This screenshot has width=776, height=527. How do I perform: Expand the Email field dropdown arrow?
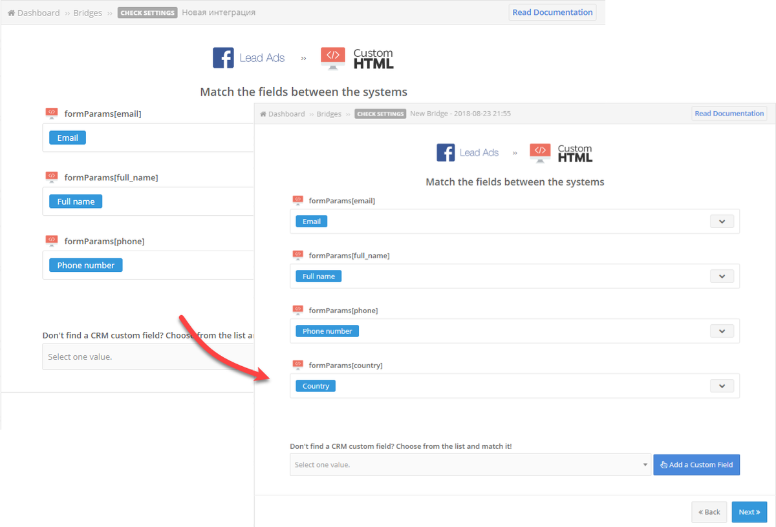pyautogui.click(x=722, y=222)
